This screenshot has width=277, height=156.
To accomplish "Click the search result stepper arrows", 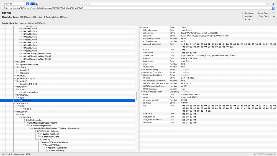I will tap(268, 4).
